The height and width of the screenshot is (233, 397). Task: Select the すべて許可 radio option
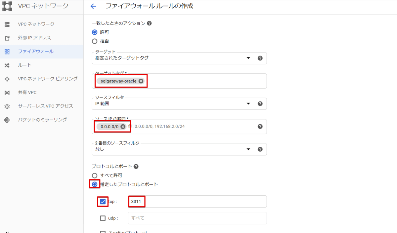click(95, 175)
